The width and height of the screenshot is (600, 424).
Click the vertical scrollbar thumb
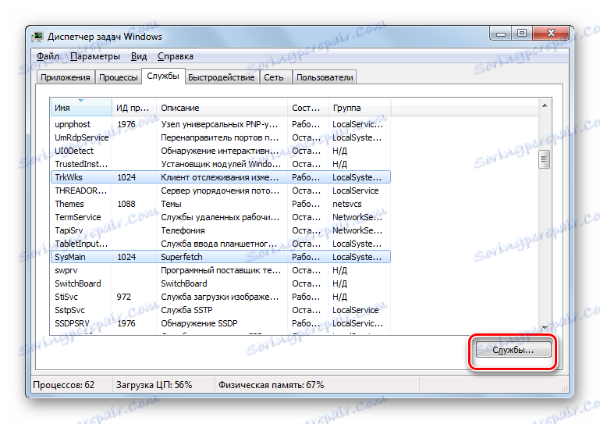coord(545,159)
